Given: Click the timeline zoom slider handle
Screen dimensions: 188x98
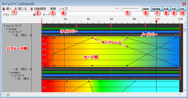Looking at the screenshot, I should (x=121, y=9).
